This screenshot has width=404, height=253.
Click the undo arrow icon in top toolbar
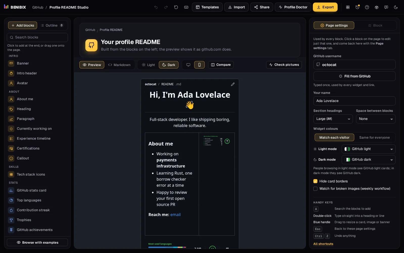click(x=156, y=7)
